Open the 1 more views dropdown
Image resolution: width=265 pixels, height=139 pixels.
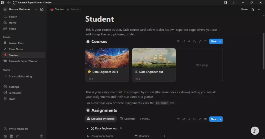(145, 119)
